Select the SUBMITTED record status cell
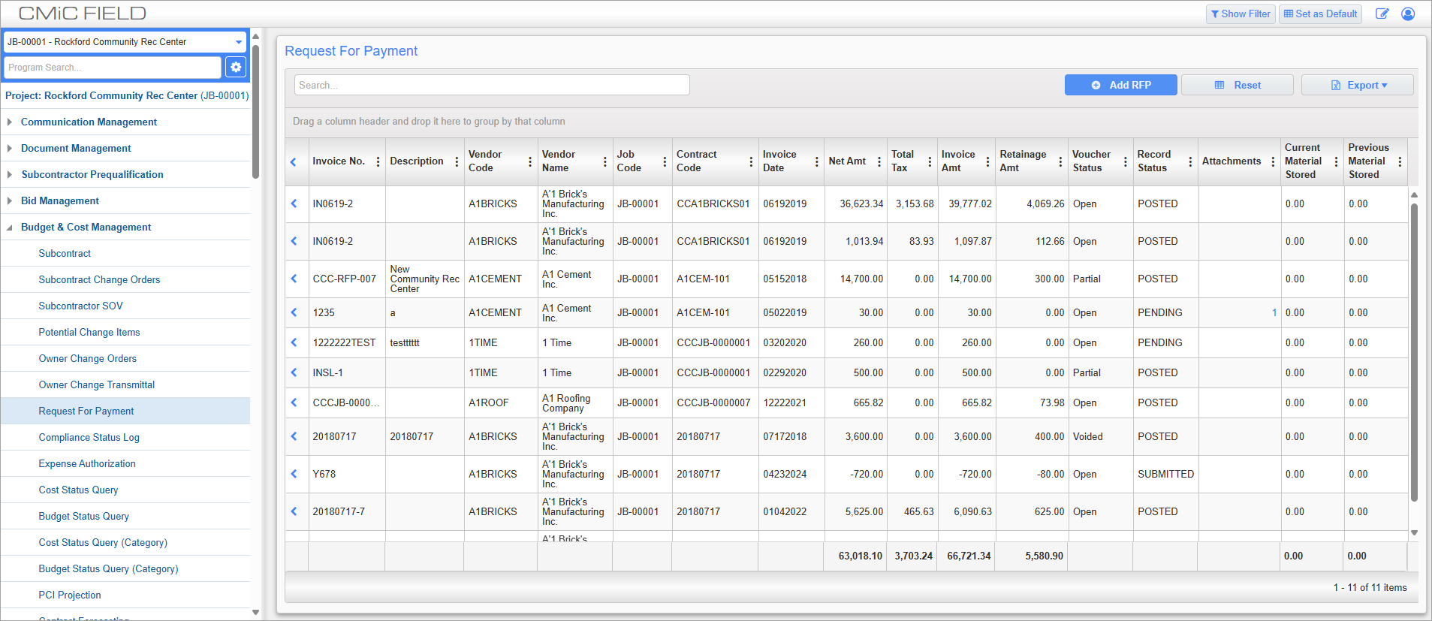 [x=1165, y=474]
